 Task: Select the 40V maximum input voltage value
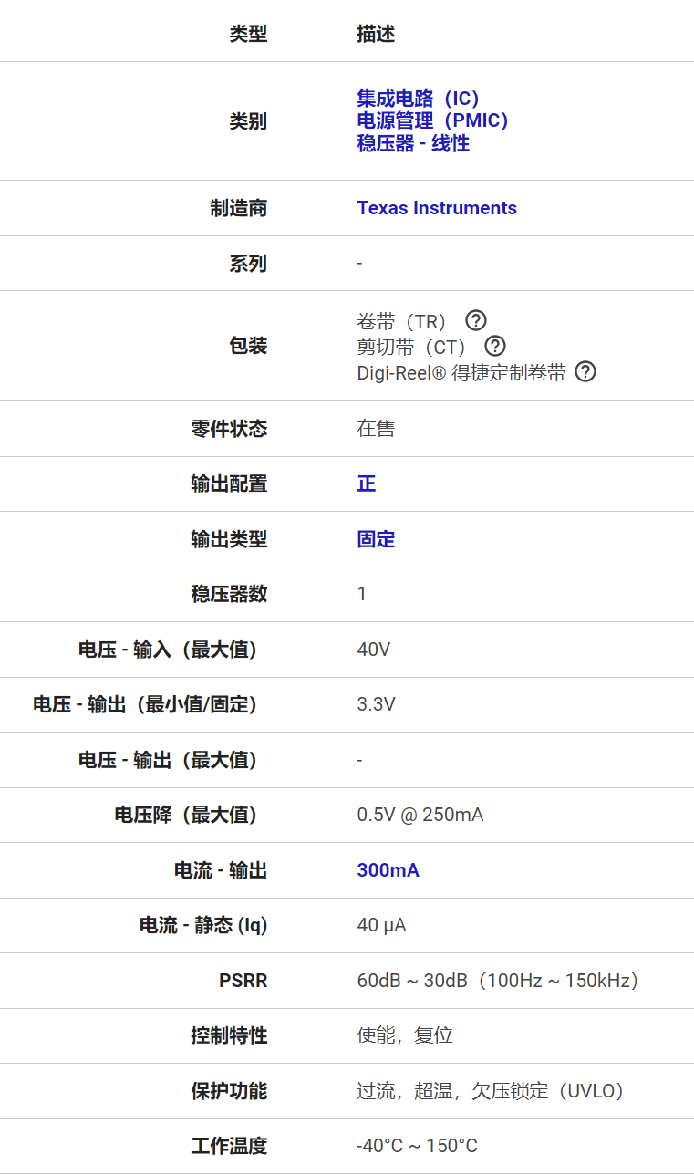coord(374,650)
